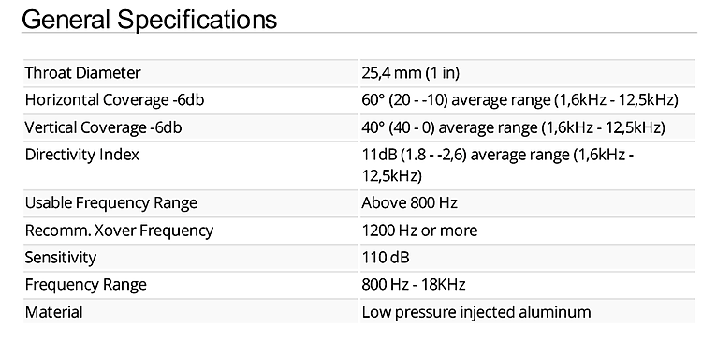Select the Sensitivity row label
Viewport: 702px width, 343px height.
click(x=61, y=258)
